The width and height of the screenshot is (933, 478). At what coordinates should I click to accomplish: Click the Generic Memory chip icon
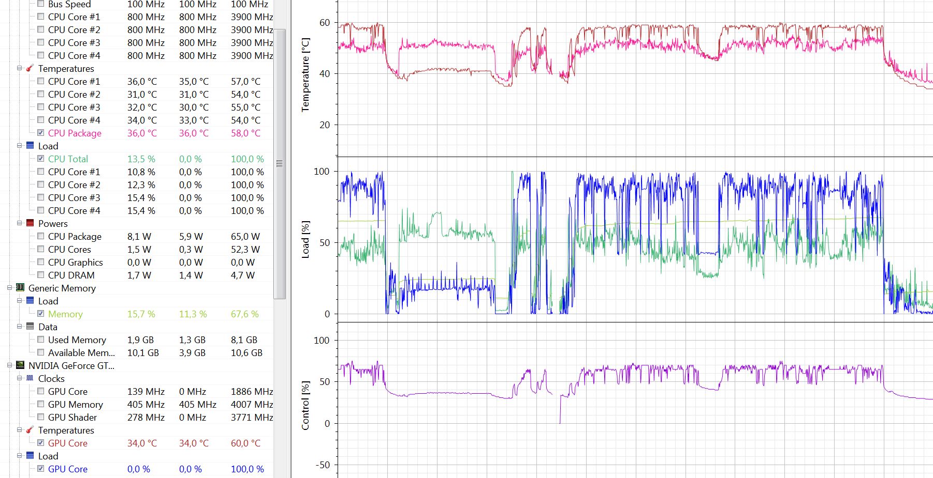click(20, 288)
